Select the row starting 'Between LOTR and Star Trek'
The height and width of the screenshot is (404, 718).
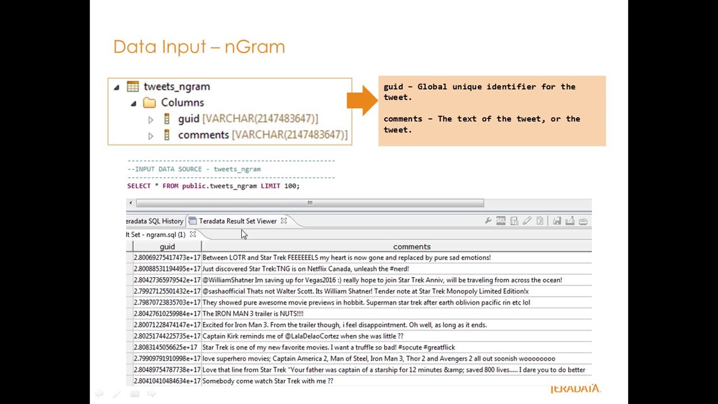click(x=359, y=258)
